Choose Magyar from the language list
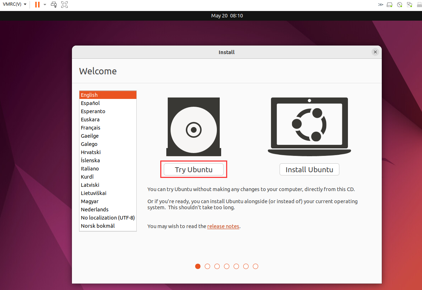 coord(108,201)
